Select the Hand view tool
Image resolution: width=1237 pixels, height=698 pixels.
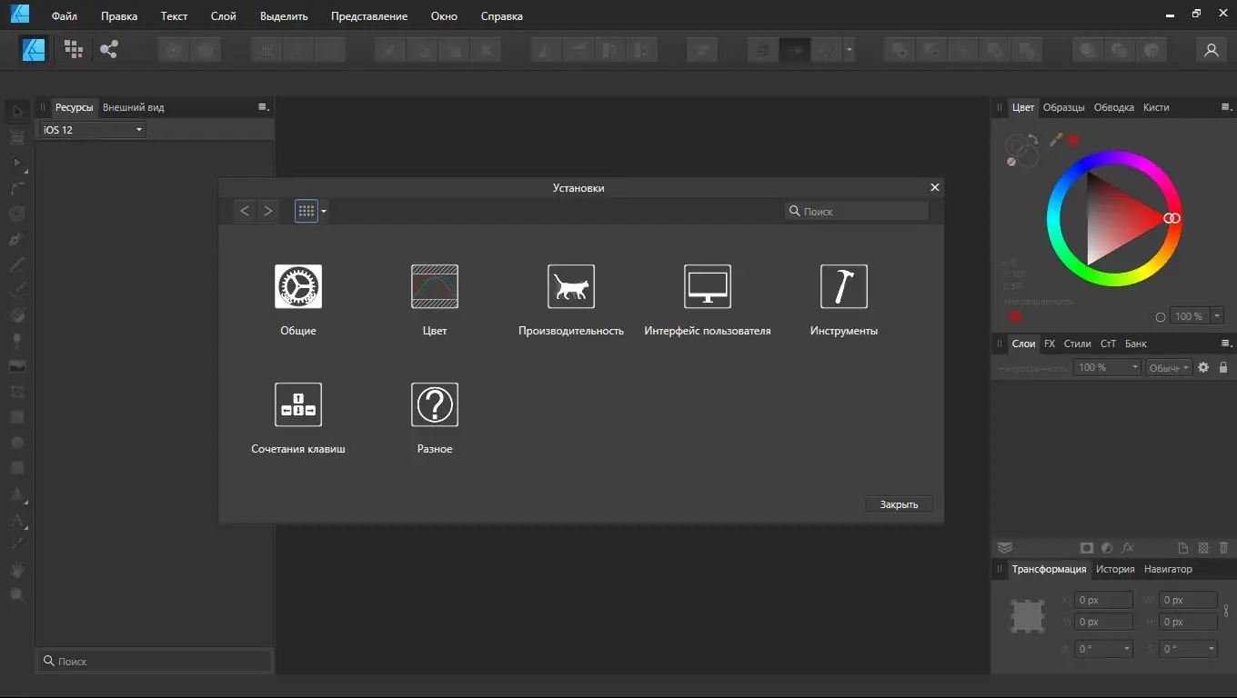point(16,570)
